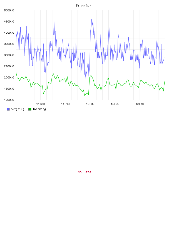This screenshot has width=169, height=227.
Task: Click the 3500.0 y-axis label
Action: tap(9, 44)
